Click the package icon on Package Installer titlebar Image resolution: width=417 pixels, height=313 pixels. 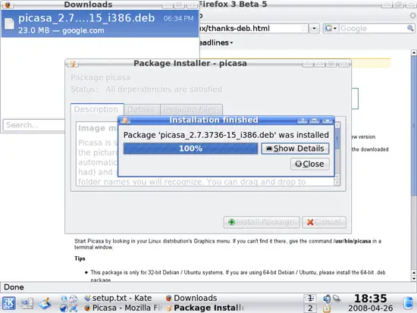pyautogui.click(x=73, y=64)
